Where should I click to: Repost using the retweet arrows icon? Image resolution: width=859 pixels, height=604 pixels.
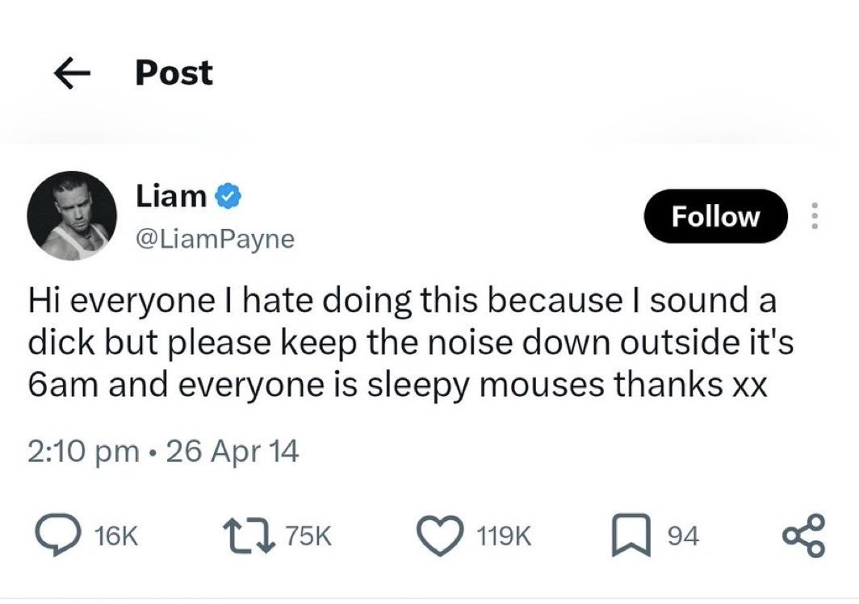click(249, 535)
